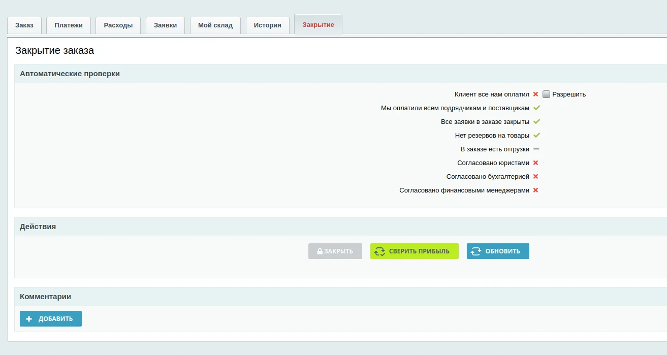Click the "Все заявки в заказе закрыты" label
Image resolution: width=667 pixels, height=355 pixels.
click(485, 122)
